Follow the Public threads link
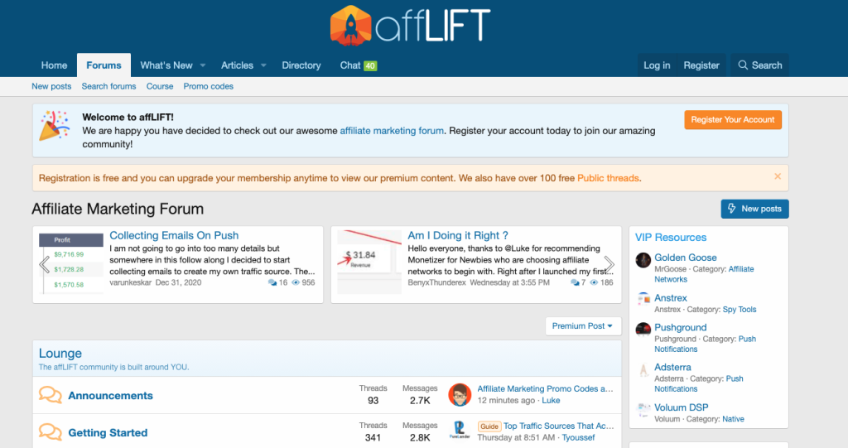The height and width of the screenshot is (448, 848). (x=608, y=178)
